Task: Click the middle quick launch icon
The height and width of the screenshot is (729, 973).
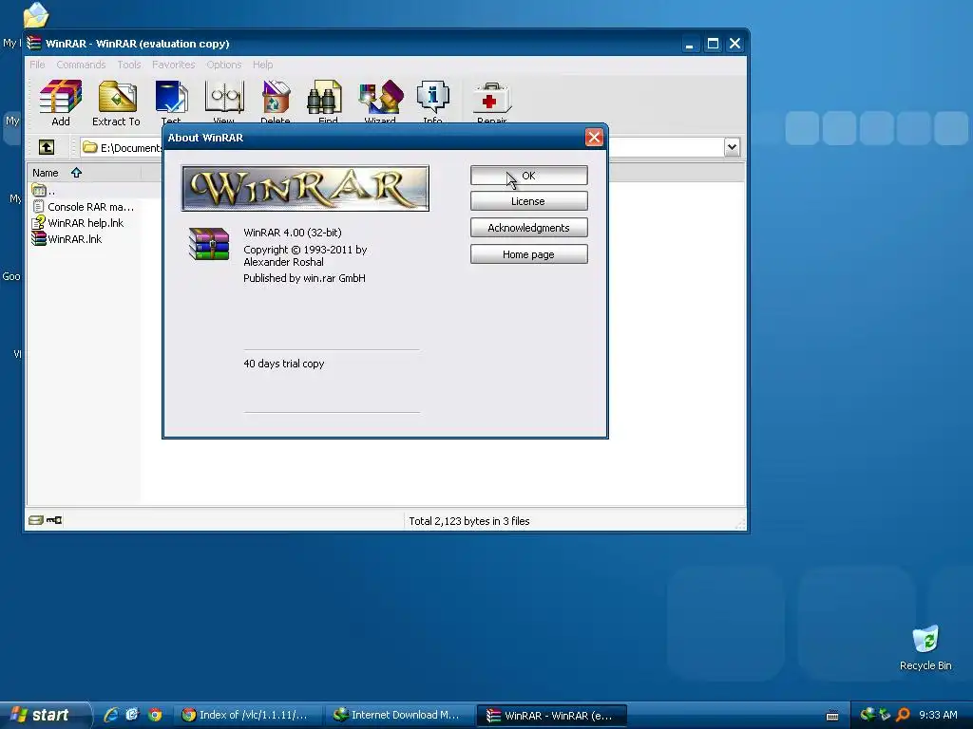Action: click(132, 715)
